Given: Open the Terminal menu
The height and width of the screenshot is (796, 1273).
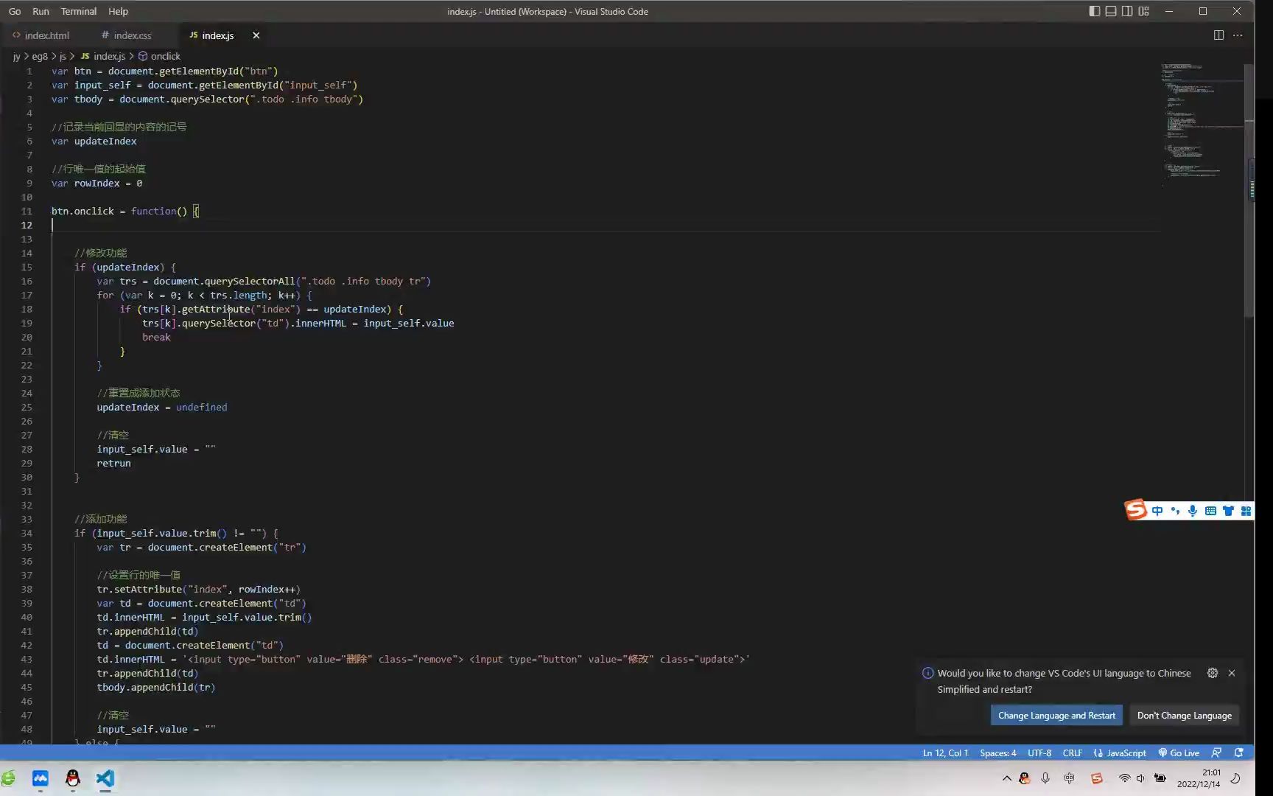Looking at the screenshot, I should 79,11.
